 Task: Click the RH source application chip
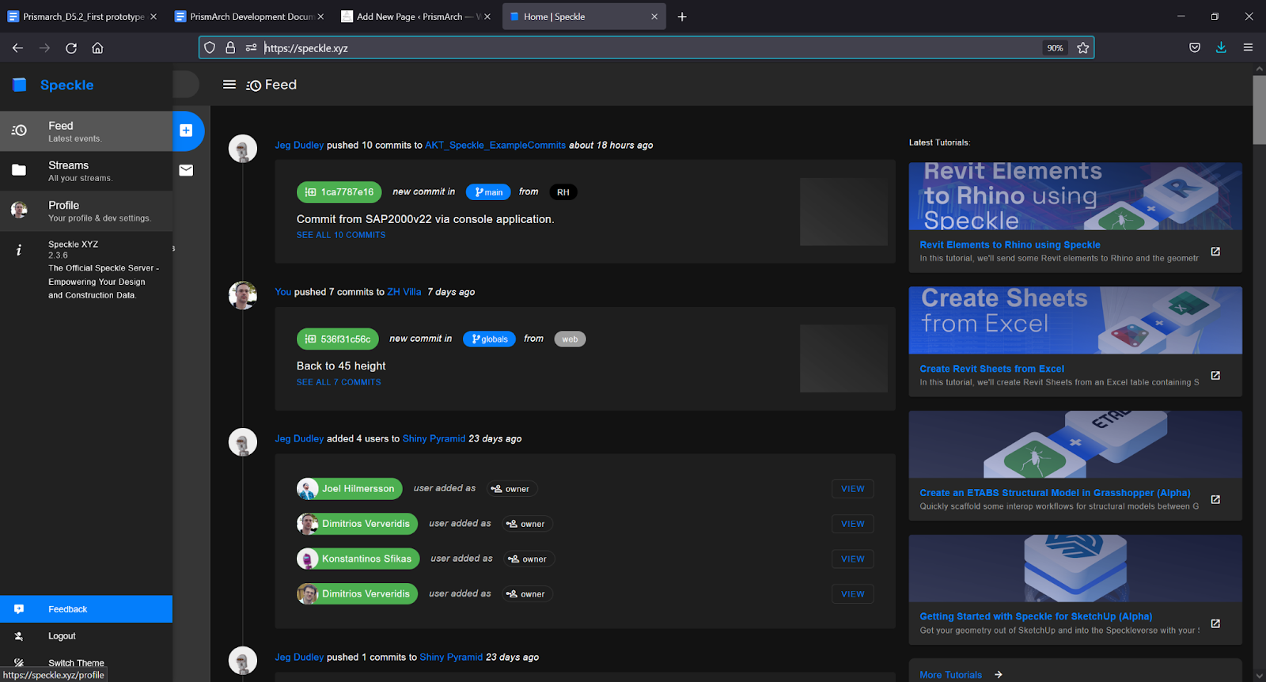(563, 192)
